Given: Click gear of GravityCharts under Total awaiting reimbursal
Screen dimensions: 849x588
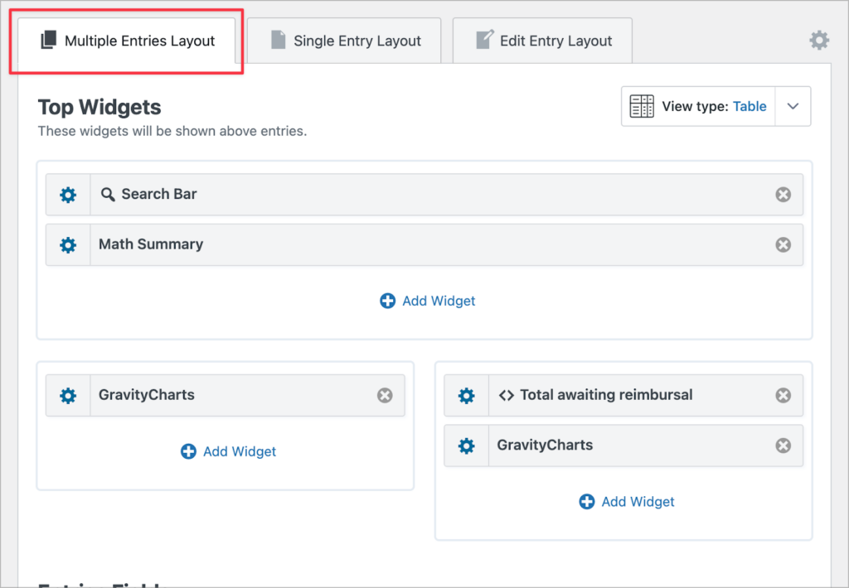Looking at the screenshot, I should (467, 446).
